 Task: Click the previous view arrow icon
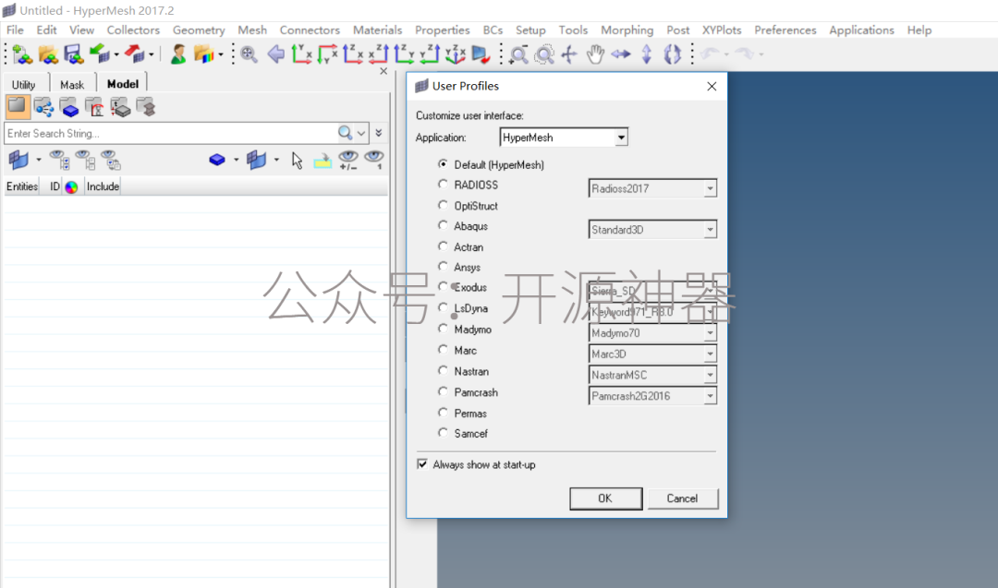tap(276, 54)
